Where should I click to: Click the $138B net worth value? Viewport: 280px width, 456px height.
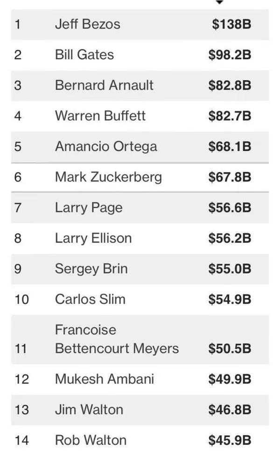[x=231, y=24]
